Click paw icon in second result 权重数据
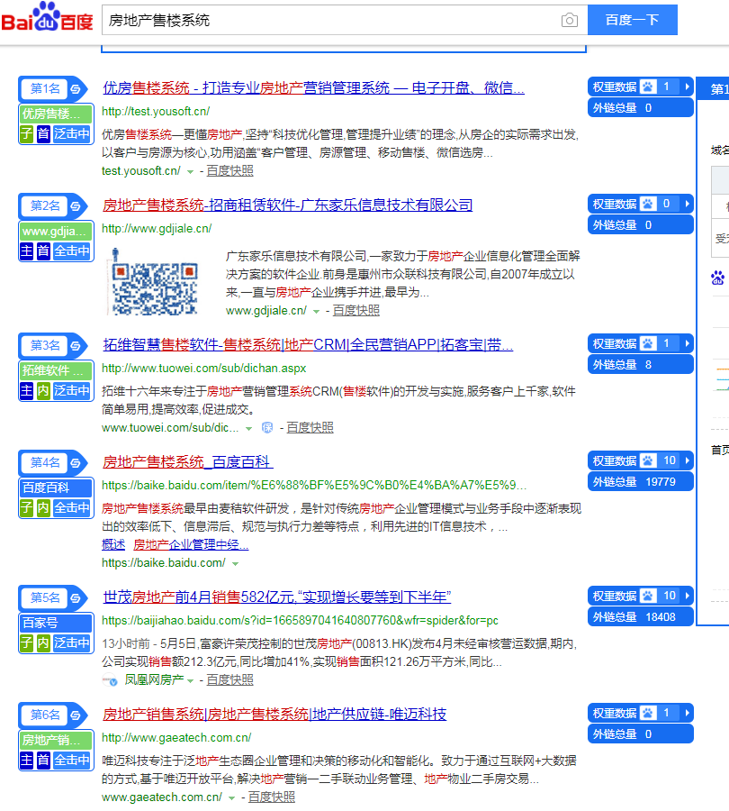The width and height of the screenshot is (729, 811). (648, 204)
